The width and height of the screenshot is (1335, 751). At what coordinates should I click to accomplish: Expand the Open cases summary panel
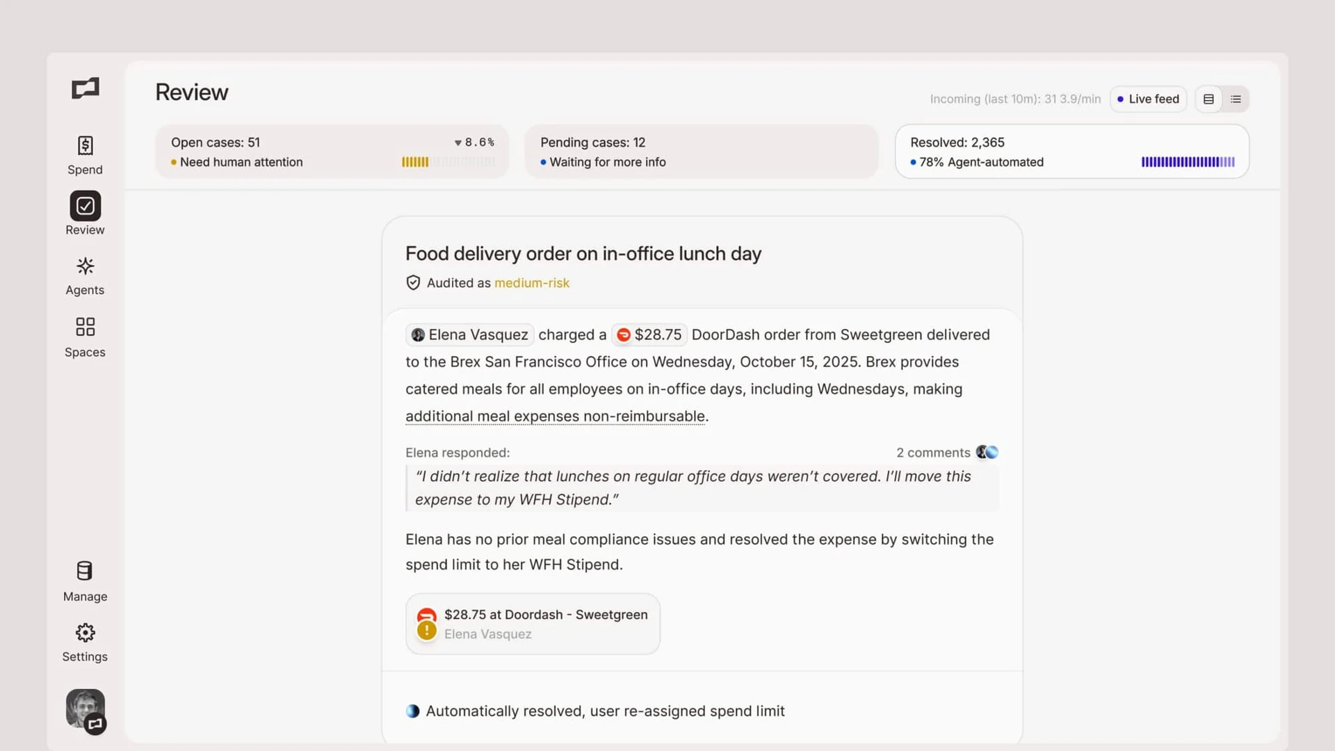pos(332,151)
